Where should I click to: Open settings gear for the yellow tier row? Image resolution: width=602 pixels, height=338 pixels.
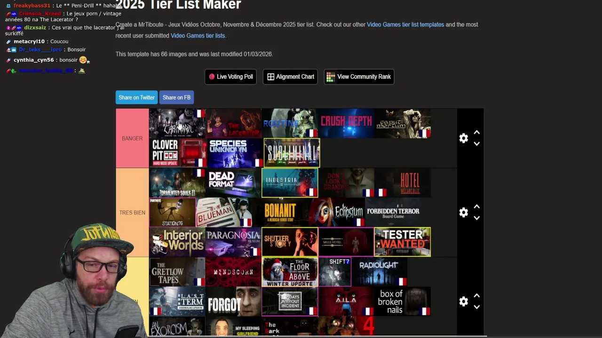pos(464,301)
